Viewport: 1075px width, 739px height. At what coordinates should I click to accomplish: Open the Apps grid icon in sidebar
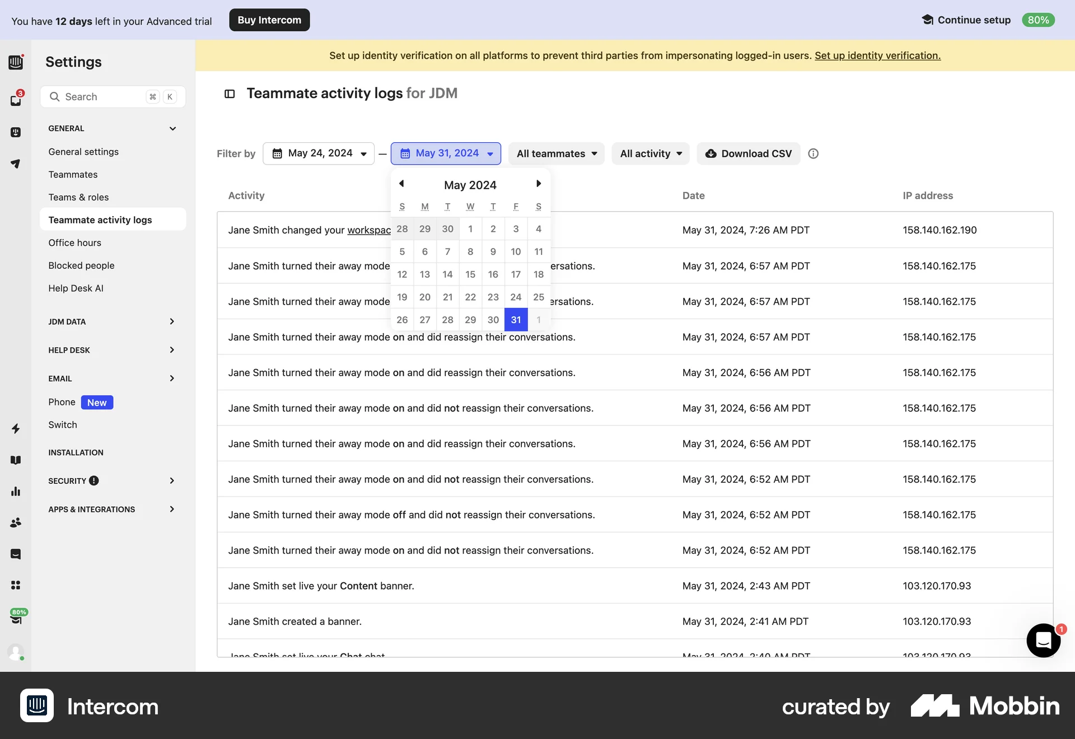(x=16, y=585)
